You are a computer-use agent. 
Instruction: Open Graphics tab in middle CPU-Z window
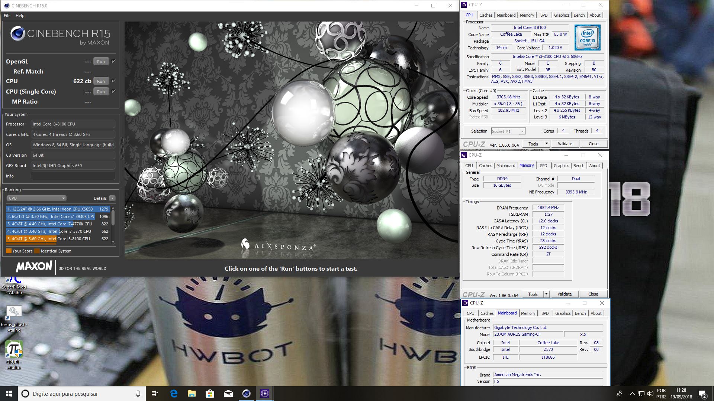[x=561, y=166]
